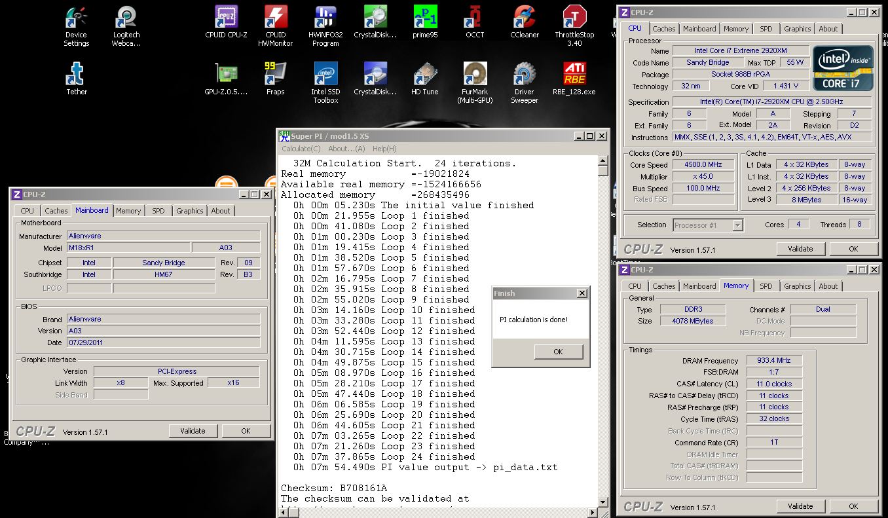Click Validate in the Memory window
Screen dimensions: 888x518
tap(800, 506)
